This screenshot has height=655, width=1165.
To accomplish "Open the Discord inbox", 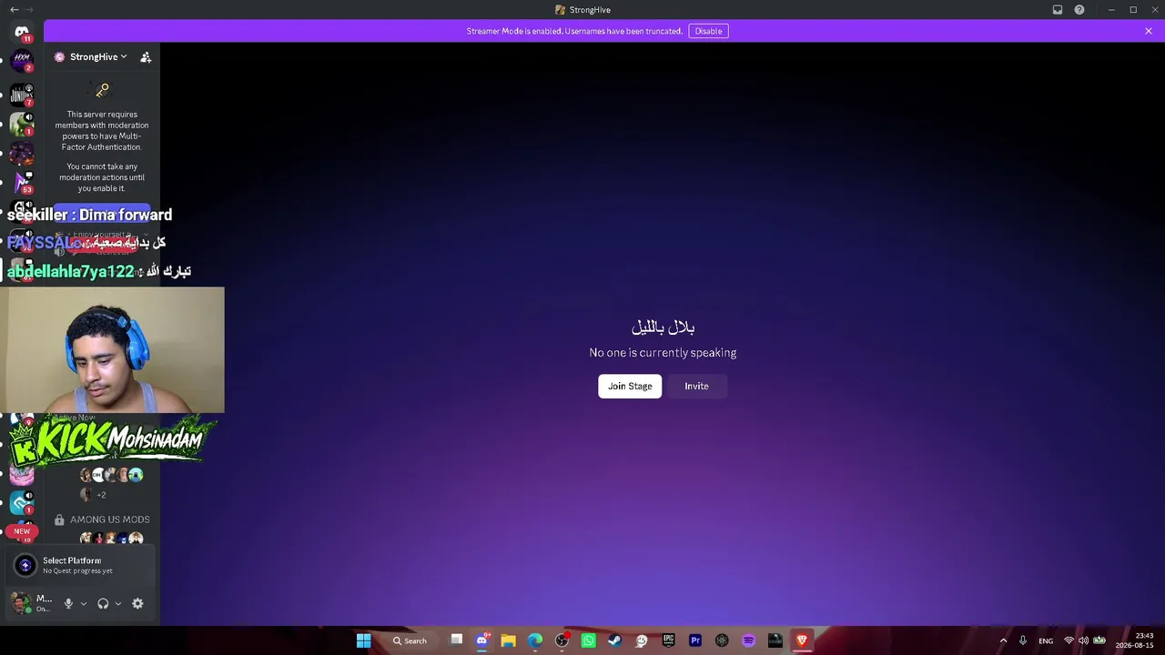I will (x=1058, y=10).
